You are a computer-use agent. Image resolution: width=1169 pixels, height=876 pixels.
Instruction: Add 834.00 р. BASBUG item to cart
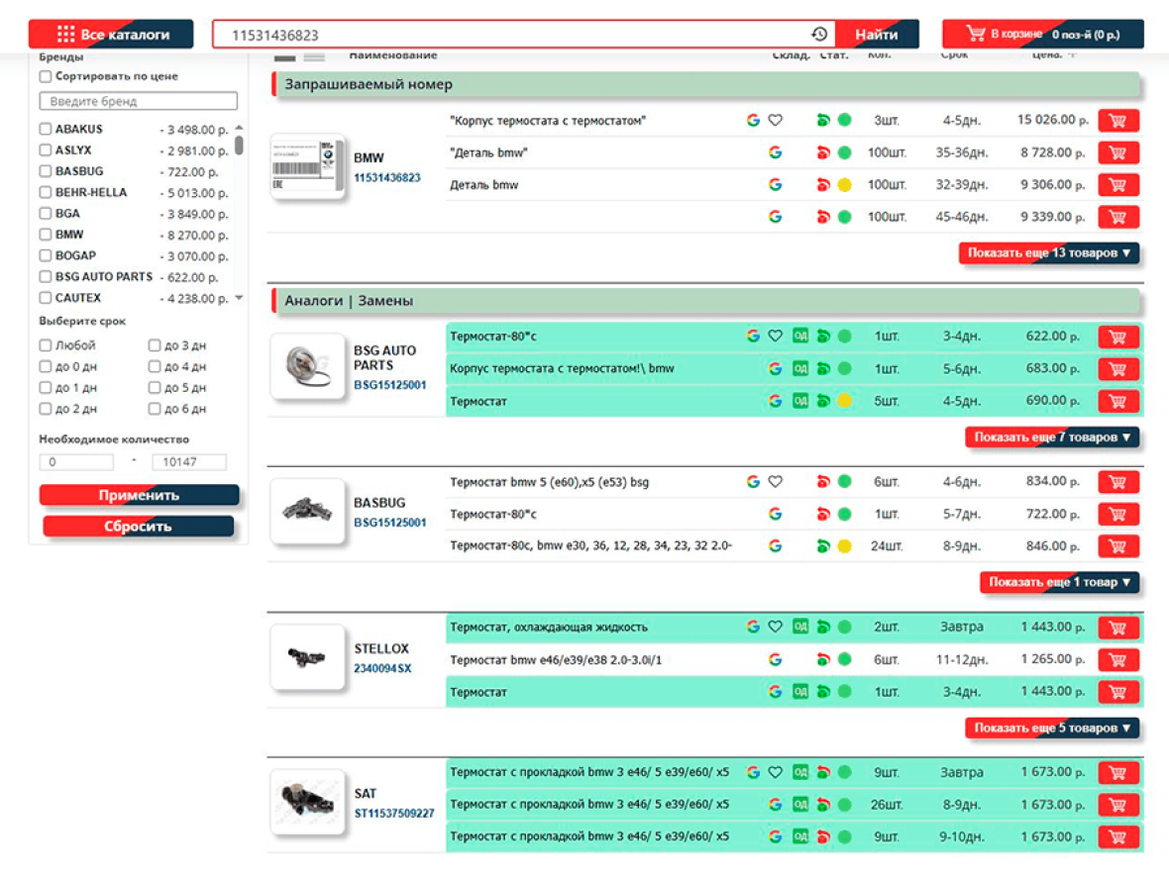tap(1118, 482)
